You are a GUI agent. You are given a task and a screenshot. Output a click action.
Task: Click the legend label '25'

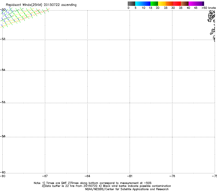tap(166, 8)
